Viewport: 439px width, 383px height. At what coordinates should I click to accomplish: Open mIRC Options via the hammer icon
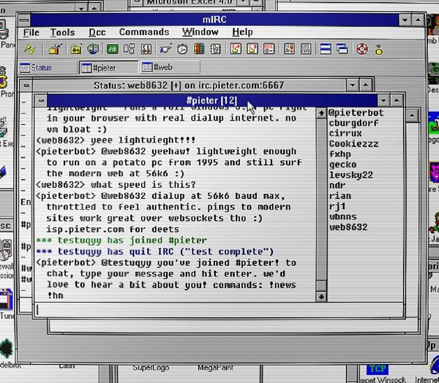click(55, 49)
